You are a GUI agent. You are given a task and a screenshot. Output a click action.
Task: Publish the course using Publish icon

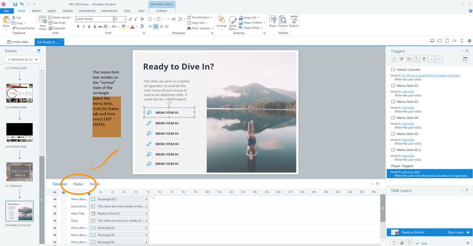(x=294, y=20)
